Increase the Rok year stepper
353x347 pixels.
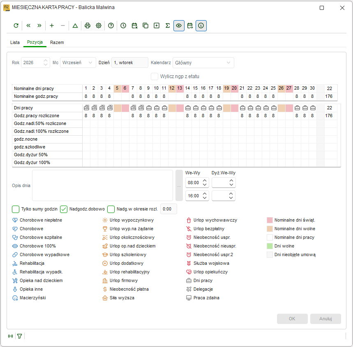coord(46,60)
